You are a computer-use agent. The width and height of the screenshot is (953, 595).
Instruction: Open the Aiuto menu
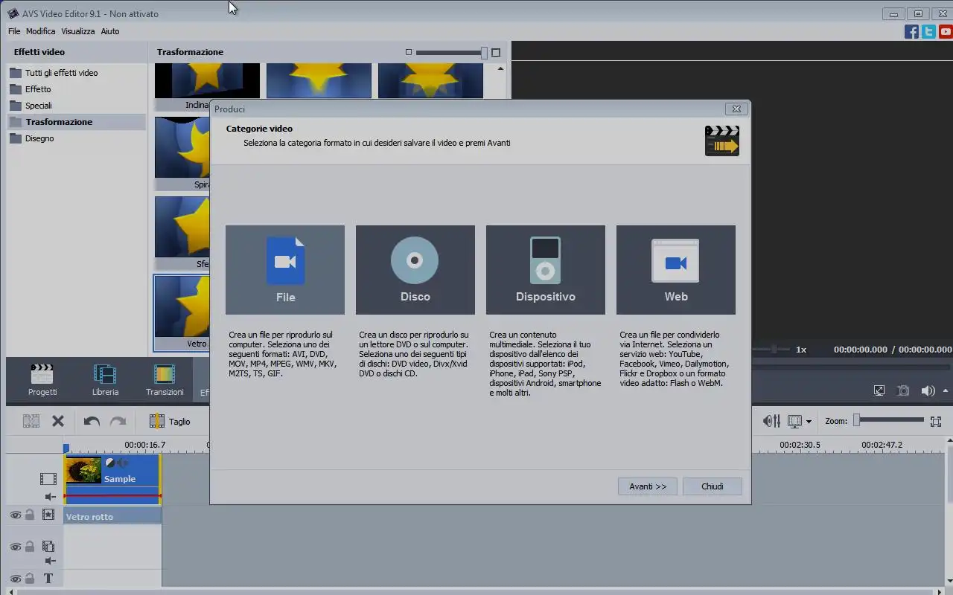(x=110, y=31)
